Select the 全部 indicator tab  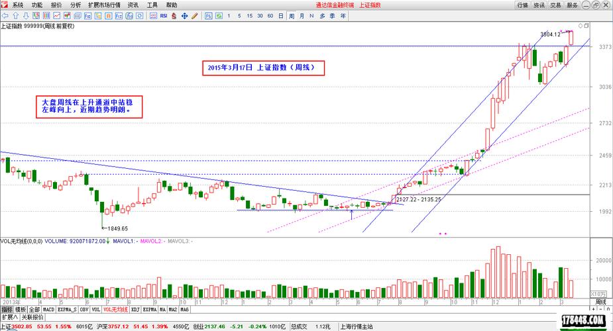tap(34, 310)
